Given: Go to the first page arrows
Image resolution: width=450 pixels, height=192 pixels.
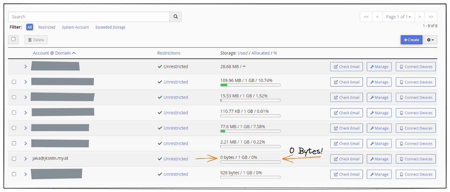Looking at the screenshot, I should tap(366, 17).
